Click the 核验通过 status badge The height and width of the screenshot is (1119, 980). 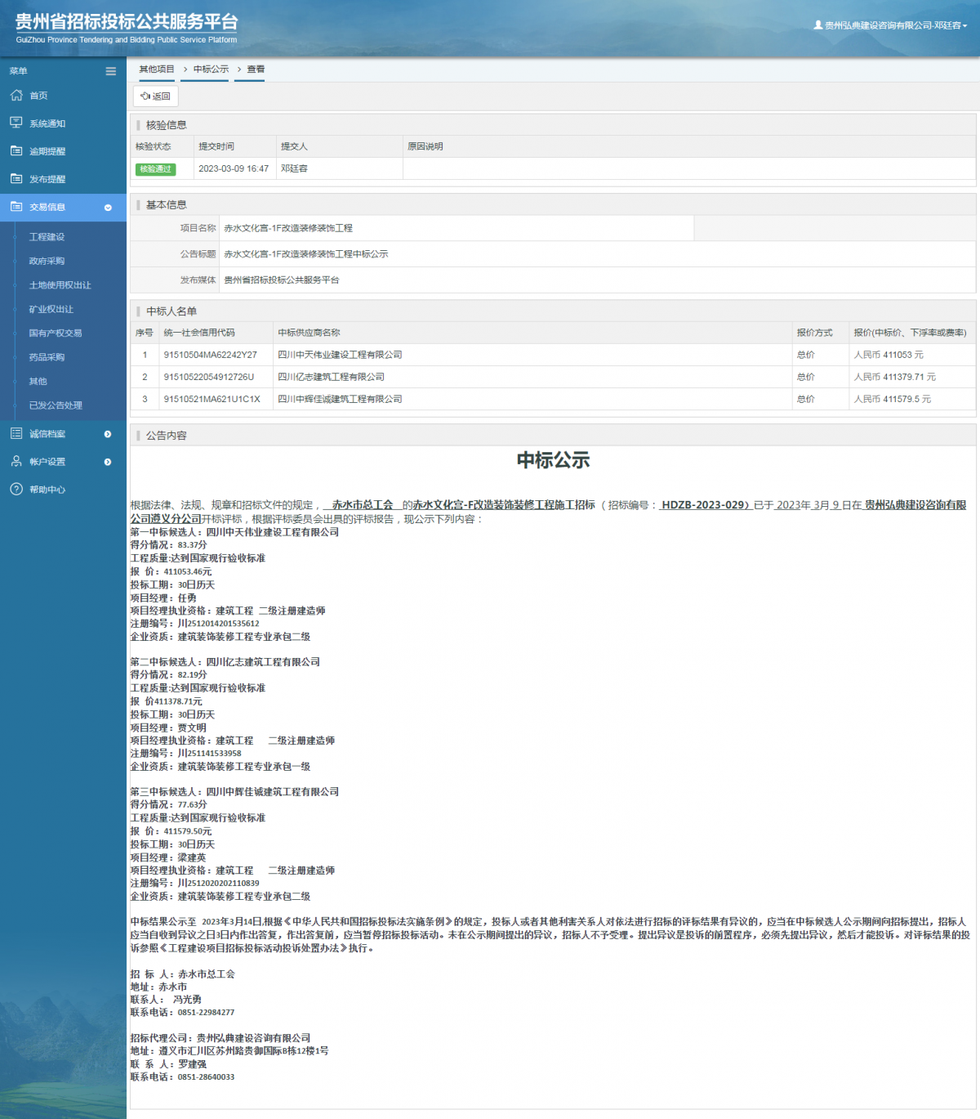pyautogui.click(x=155, y=169)
